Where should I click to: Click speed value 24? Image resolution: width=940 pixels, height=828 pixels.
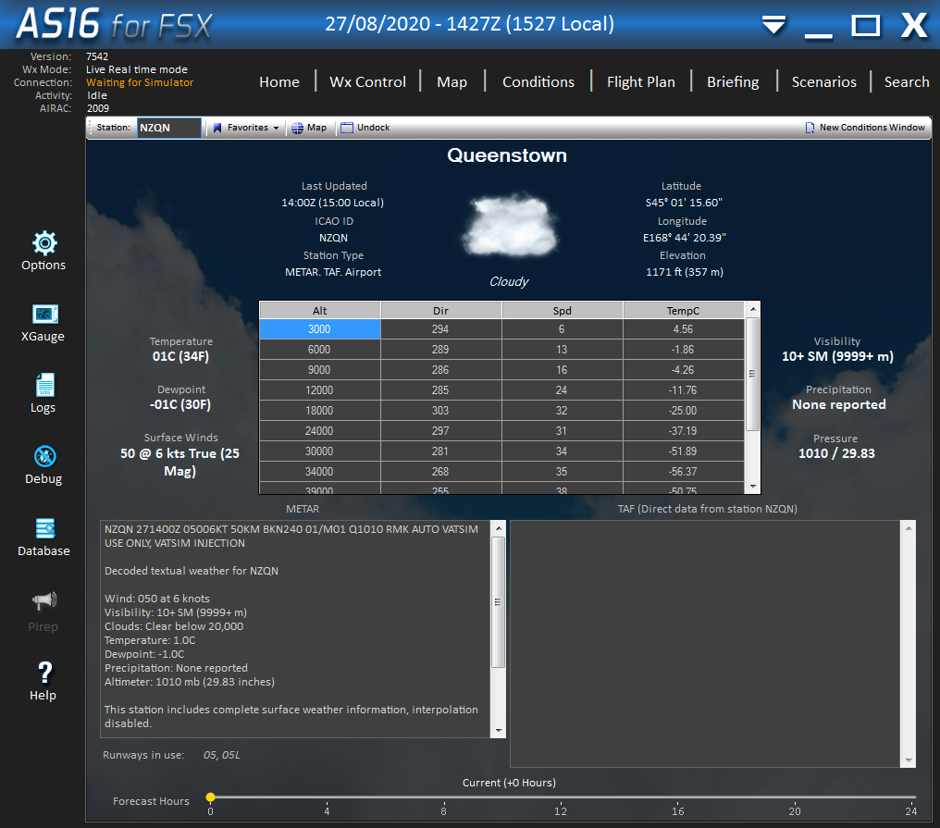(x=562, y=390)
